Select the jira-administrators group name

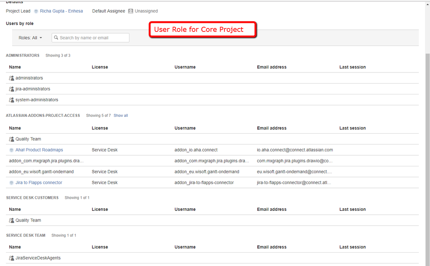[33, 89]
